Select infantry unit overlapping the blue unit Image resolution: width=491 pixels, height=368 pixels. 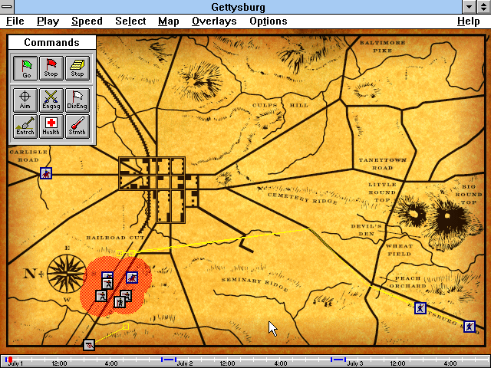pos(107,284)
